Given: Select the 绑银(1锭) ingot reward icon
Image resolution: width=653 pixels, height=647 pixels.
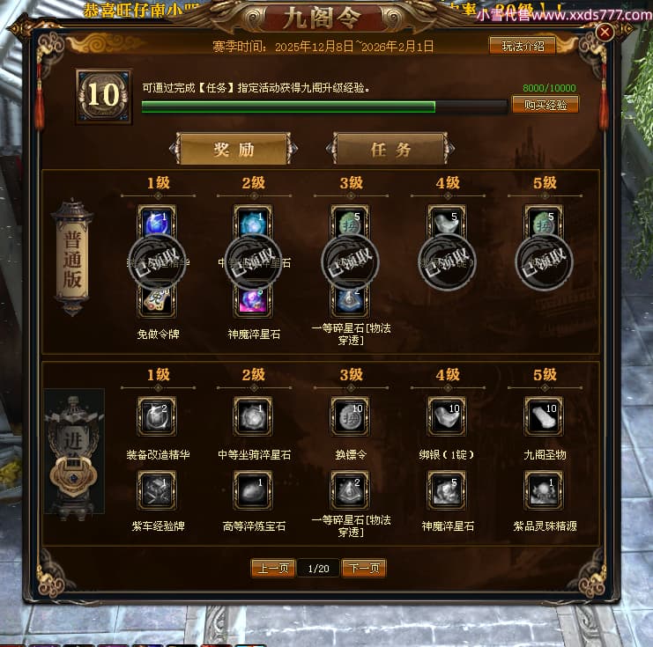Looking at the screenshot, I should pos(447,416).
